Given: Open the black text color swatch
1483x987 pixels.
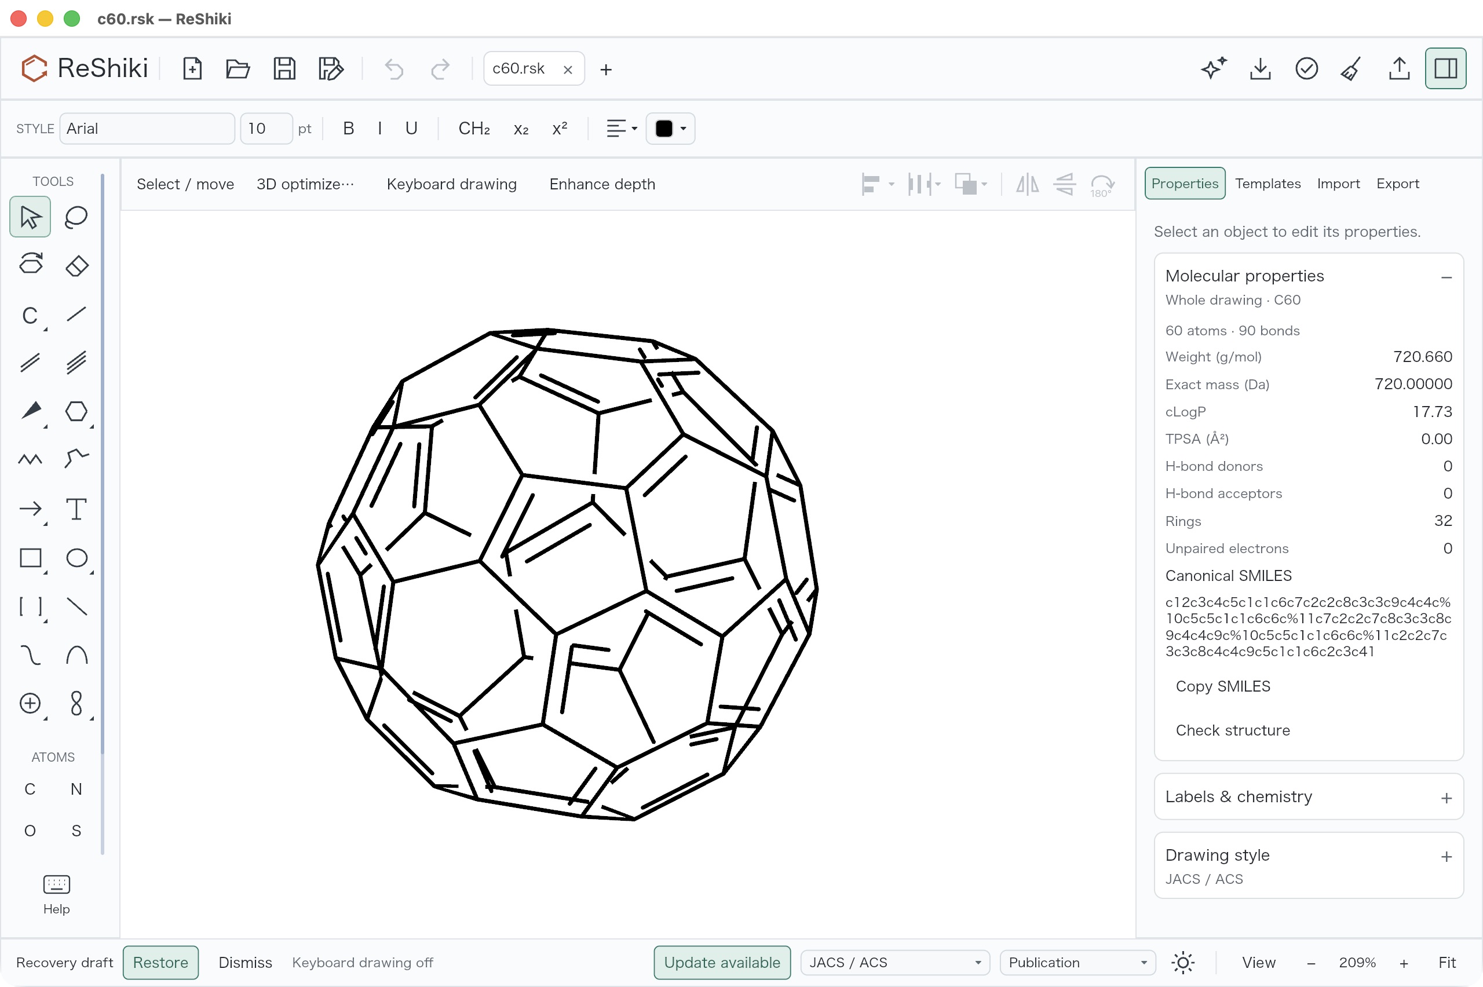Looking at the screenshot, I should click(x=670, y=129).
